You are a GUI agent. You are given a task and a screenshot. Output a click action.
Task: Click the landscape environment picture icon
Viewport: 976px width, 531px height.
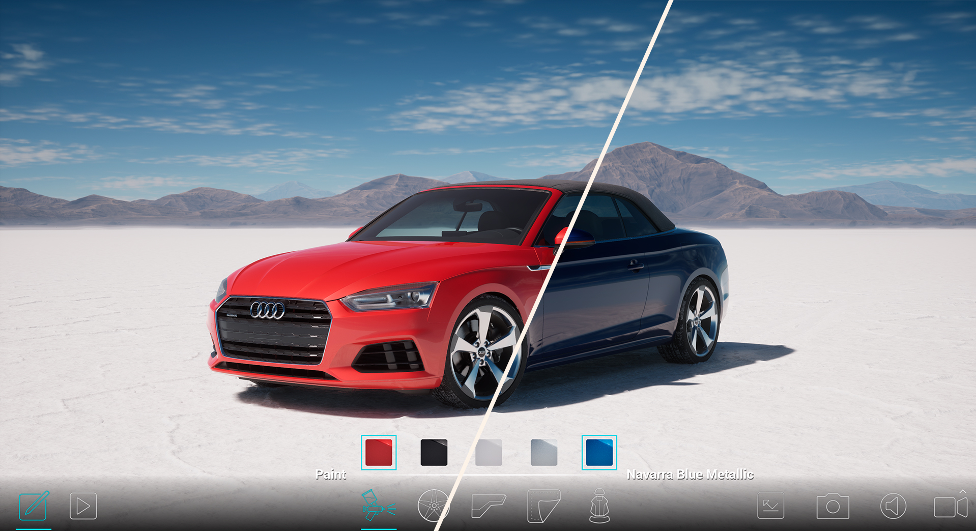770,506
